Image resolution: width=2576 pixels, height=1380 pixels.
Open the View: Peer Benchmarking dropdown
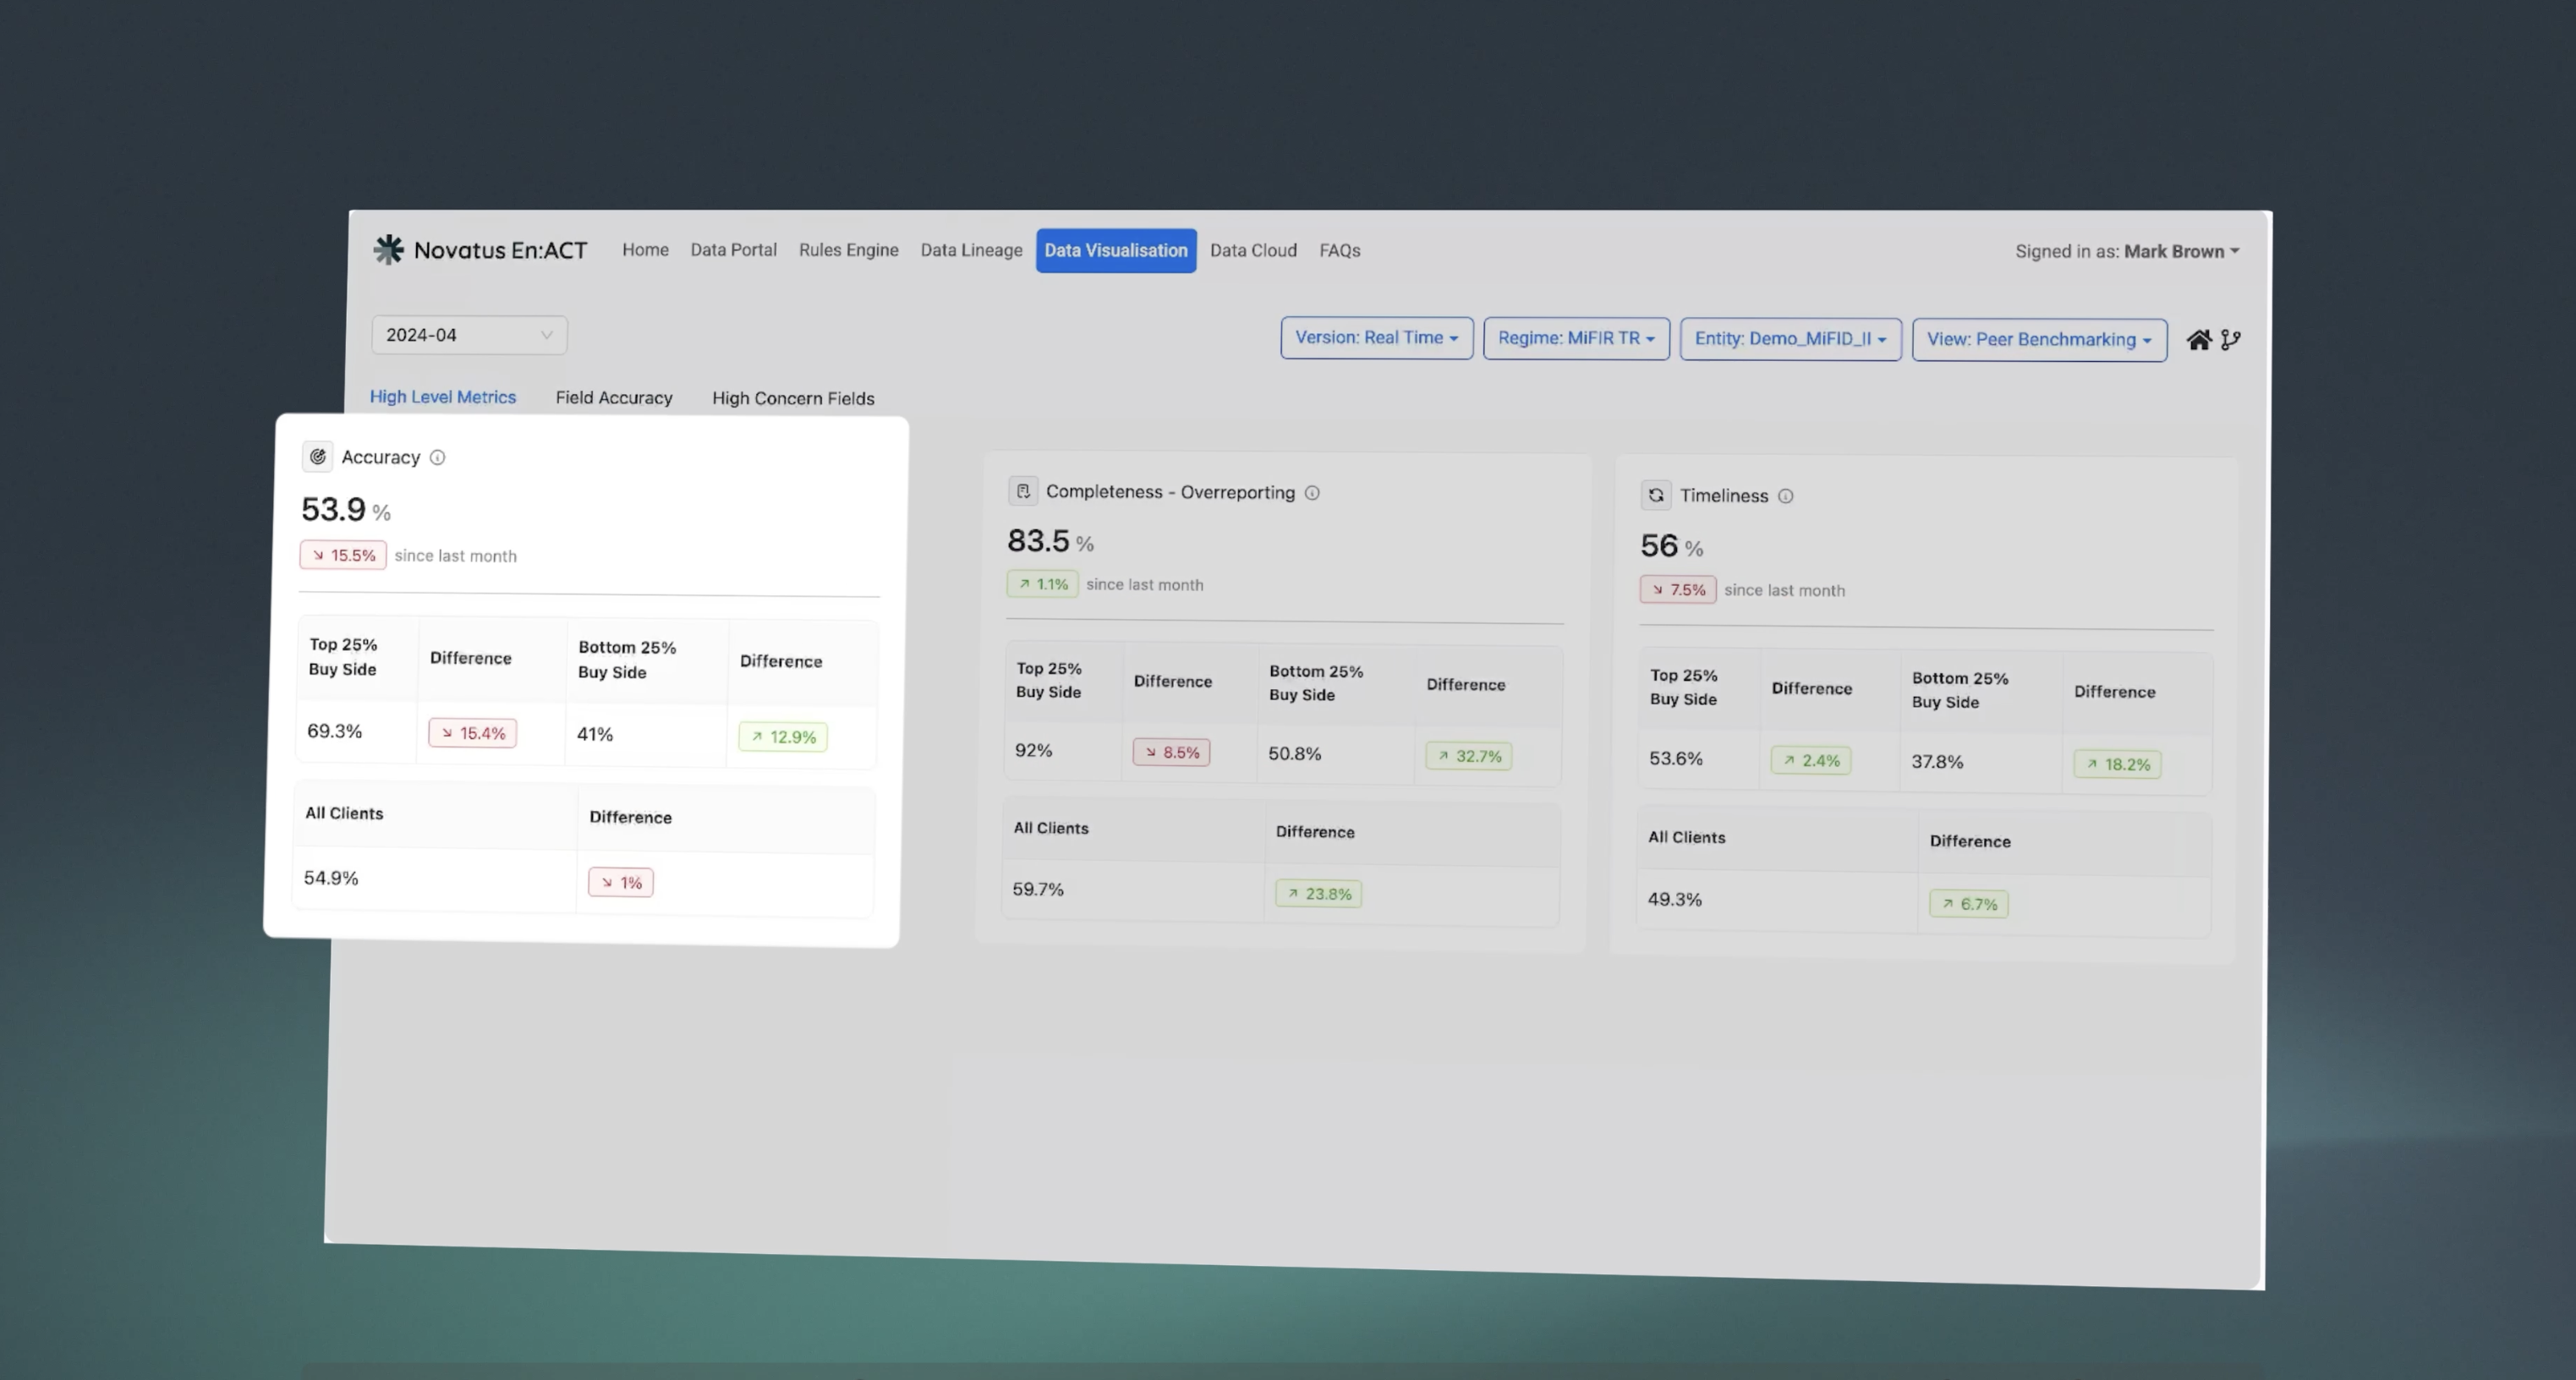tap(2038, 340)
